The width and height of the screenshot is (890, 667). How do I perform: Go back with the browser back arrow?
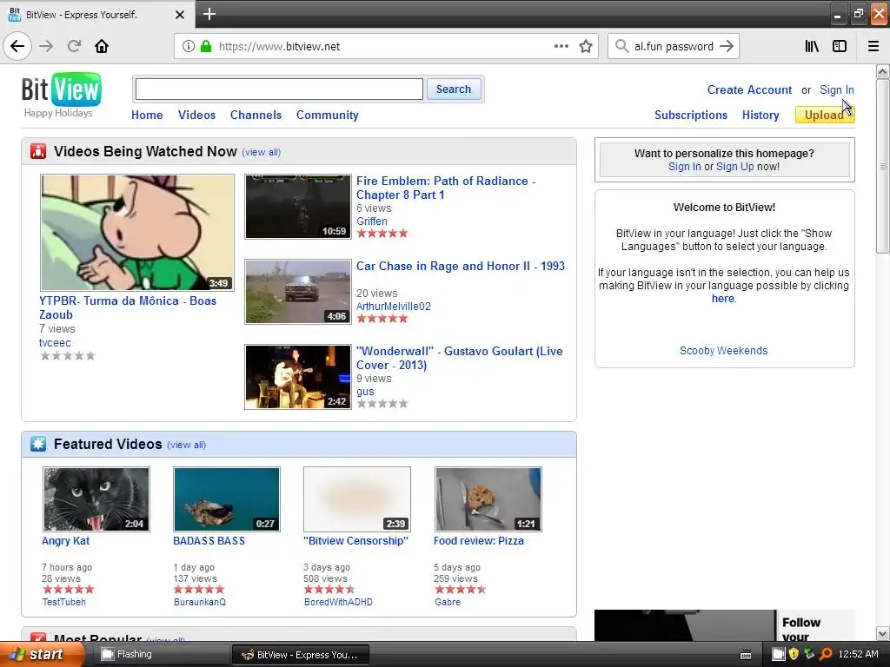point(17,46)
